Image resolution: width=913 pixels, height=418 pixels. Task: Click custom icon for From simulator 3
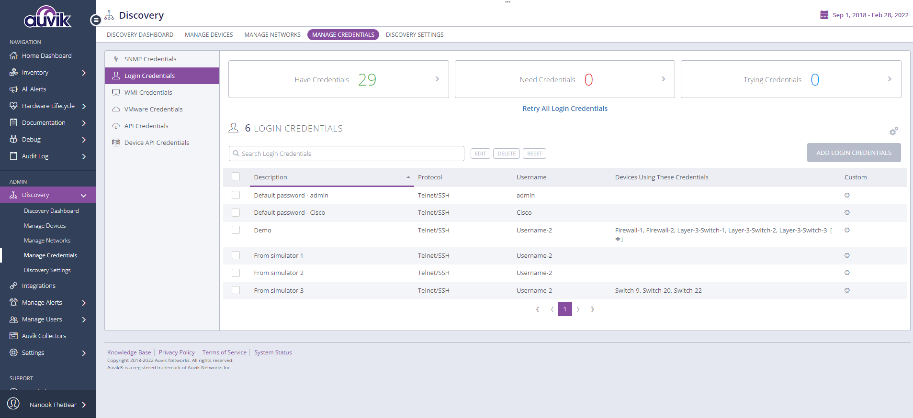click(x=847, y=290)
